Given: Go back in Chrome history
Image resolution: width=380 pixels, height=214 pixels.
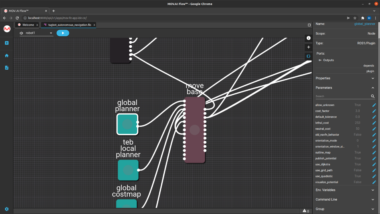Looking at the screenshot, I should click(4, 18).
